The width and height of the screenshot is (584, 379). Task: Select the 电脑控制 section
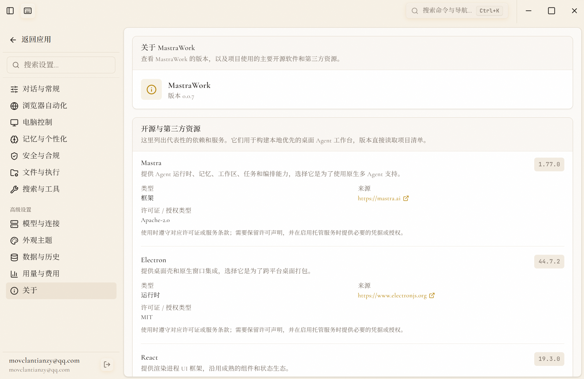pyautogui.click(x=61, y=122)
